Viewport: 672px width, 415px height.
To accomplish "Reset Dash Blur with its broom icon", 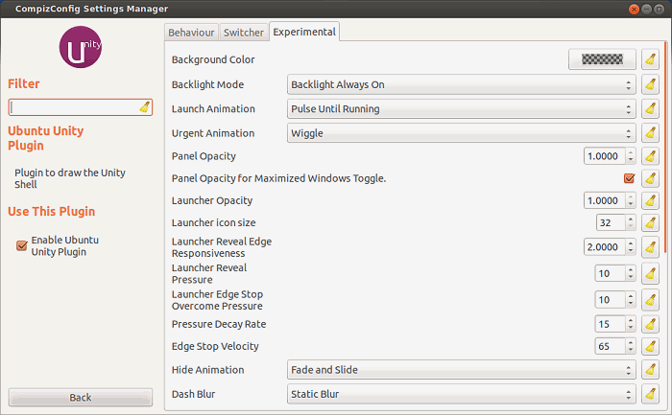I will [650, 394].
